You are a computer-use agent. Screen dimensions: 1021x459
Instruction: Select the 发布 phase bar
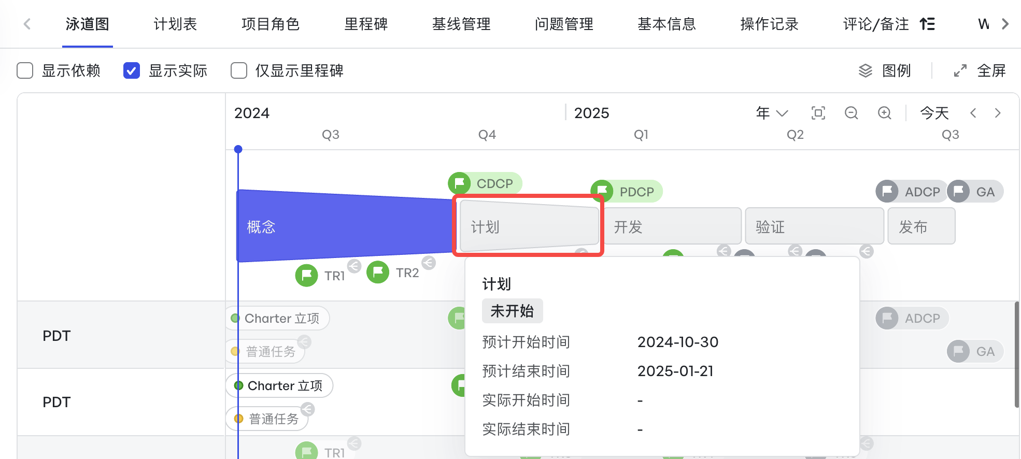tap(921, 226)
